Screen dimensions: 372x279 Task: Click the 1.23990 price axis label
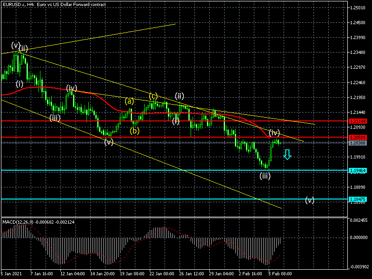pos(358,38)
